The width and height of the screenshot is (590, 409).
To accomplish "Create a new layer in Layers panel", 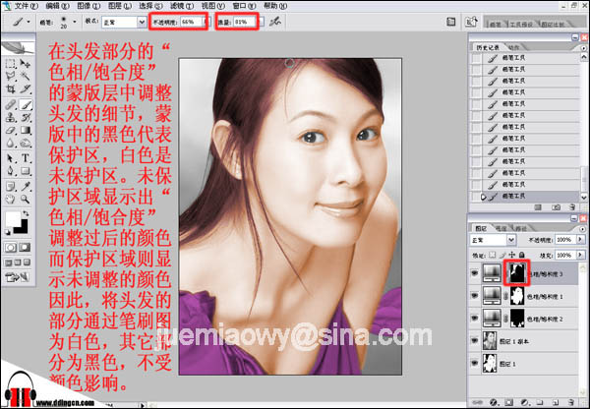I will (556, 402).
